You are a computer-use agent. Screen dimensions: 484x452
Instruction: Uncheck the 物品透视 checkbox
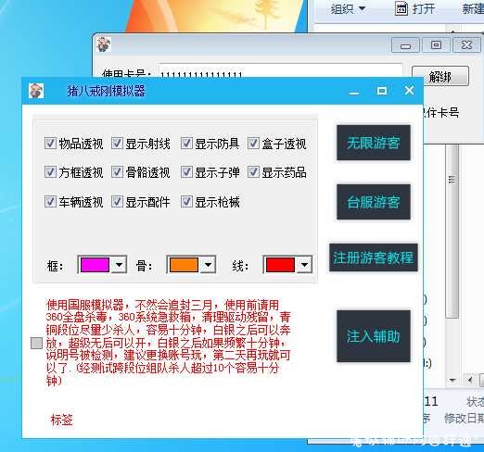[50, 144]
